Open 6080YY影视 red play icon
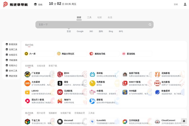 pos(125,83)
